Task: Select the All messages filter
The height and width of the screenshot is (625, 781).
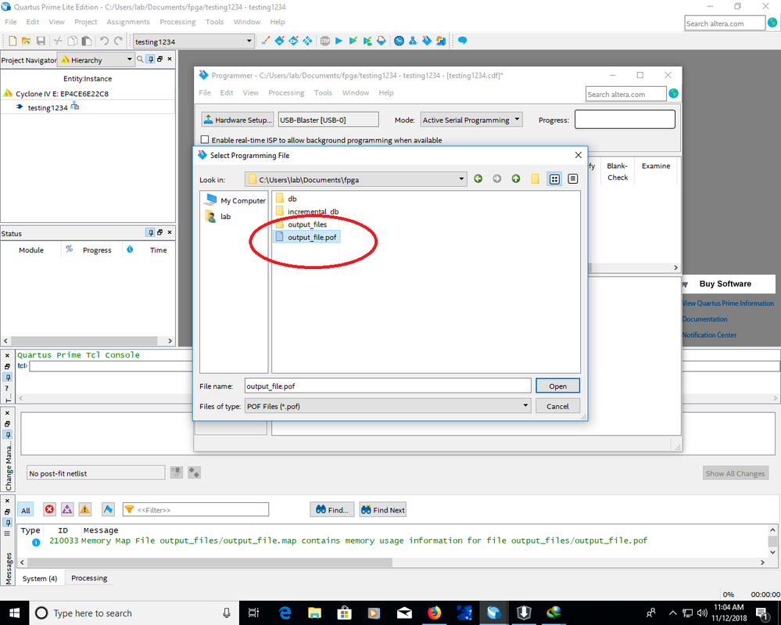Action: point(26,510)
